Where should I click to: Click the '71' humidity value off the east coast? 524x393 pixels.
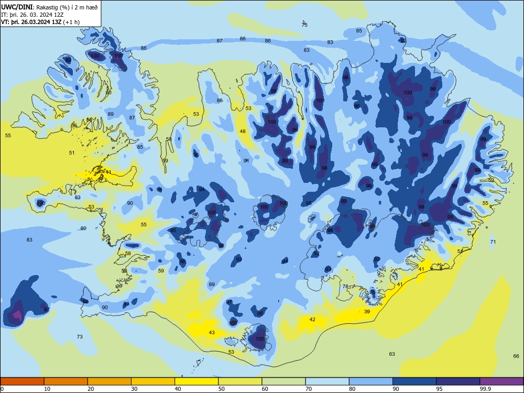click(x=493, y=242)
